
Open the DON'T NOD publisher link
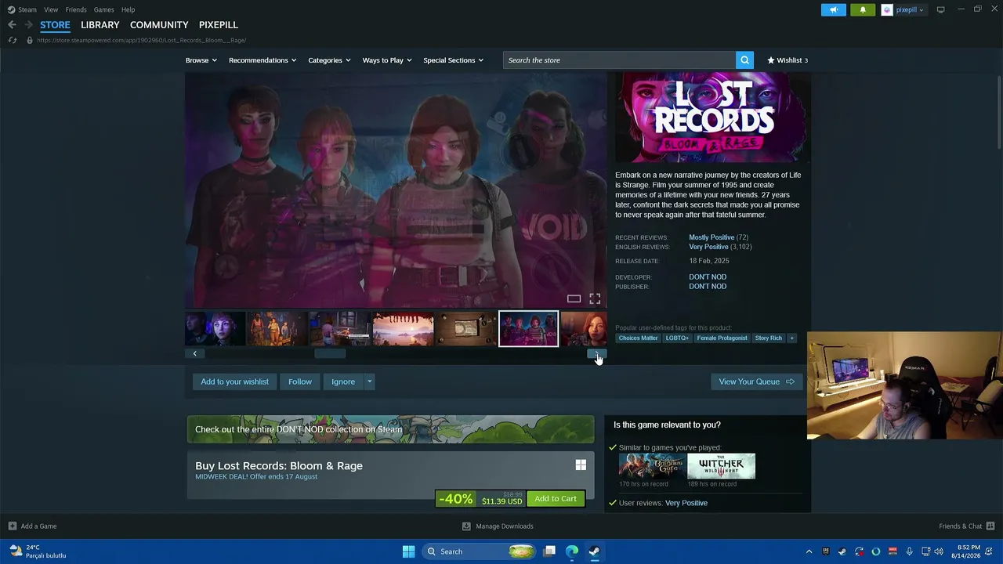click(x=708, y=287)
